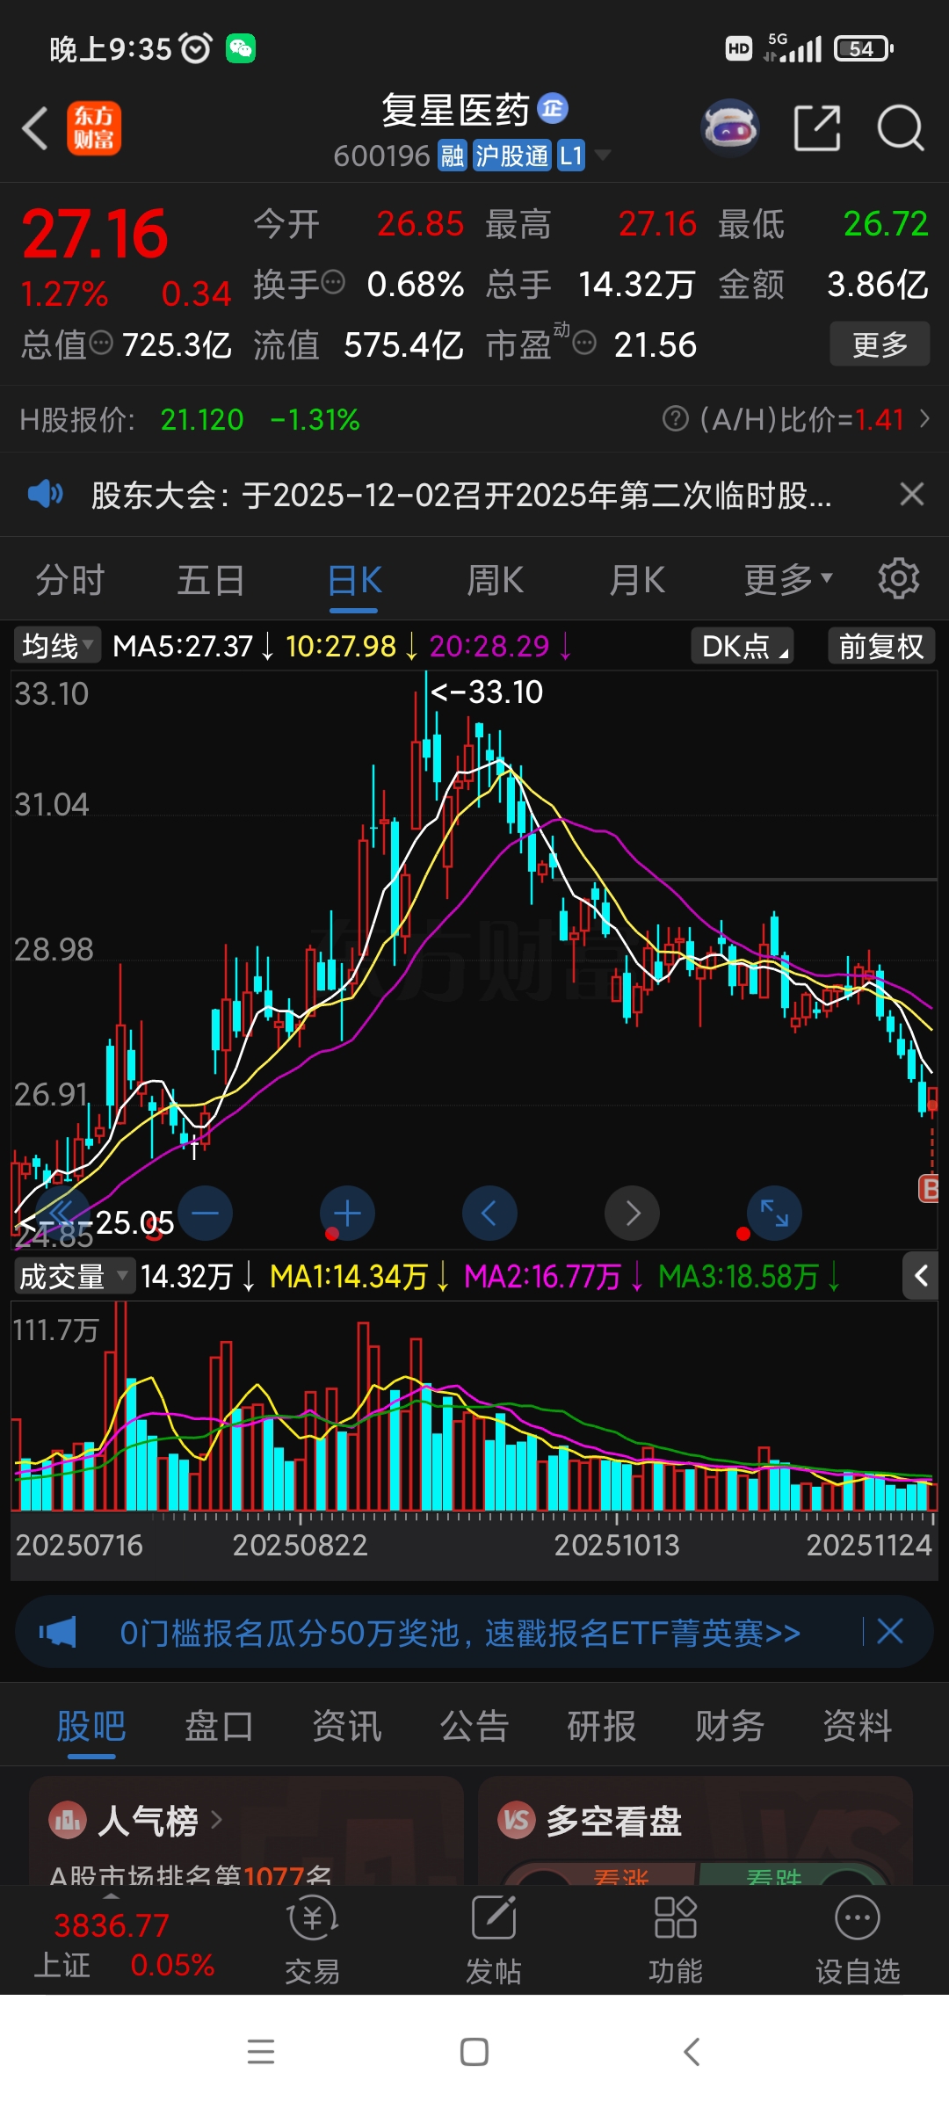Move chart left with left arrow

pyautogui.click(x=489, y=1214)
